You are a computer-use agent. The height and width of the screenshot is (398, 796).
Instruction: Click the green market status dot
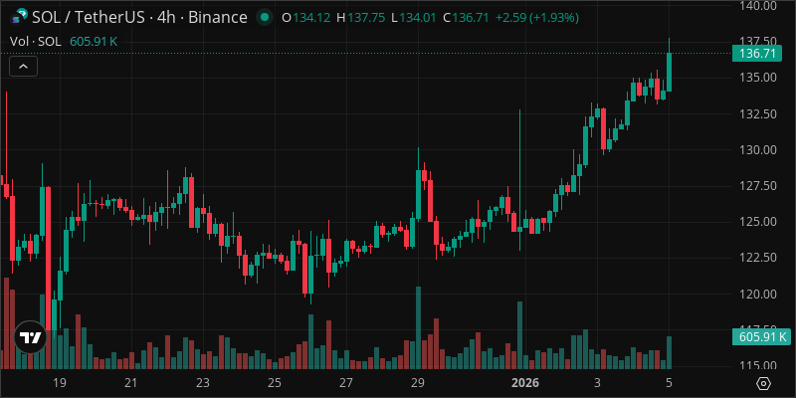[264, 18]
